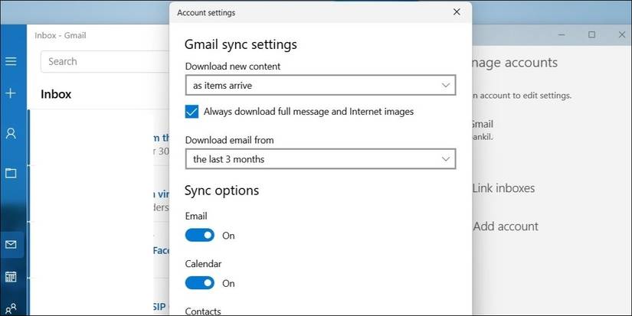Maximize the Mail window
The width and height of the screenshot is (632, 316).
591,35
